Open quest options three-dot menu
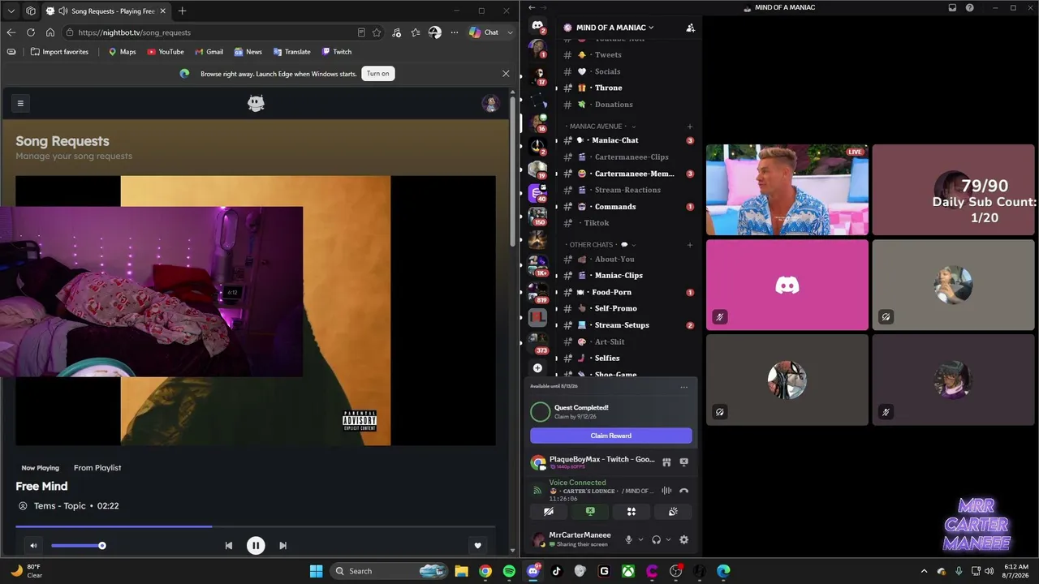This screenshot has height=584, width=1039. tap(684, 387)
